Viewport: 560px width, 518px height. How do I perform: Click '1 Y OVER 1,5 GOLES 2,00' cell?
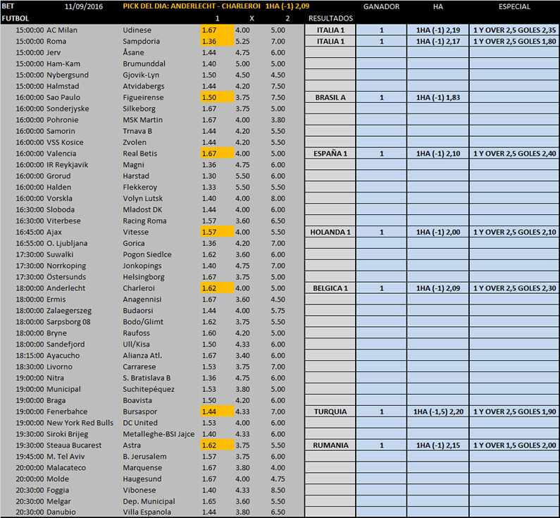click(x=514, y=445)
